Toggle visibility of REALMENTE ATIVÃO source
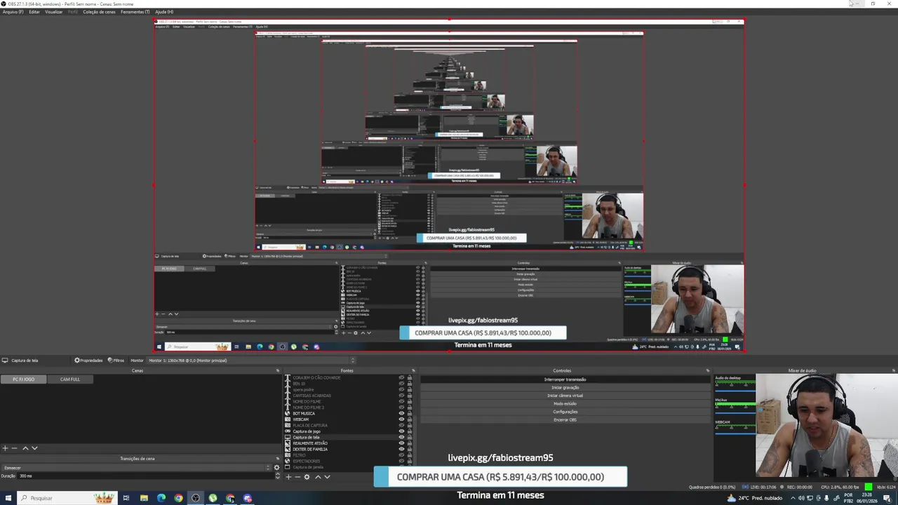The height and width of the screenshot is (505, 898). point(401,443)
